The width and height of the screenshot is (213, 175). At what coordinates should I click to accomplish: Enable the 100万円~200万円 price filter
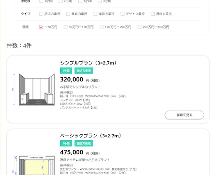[x=101, y=27]
